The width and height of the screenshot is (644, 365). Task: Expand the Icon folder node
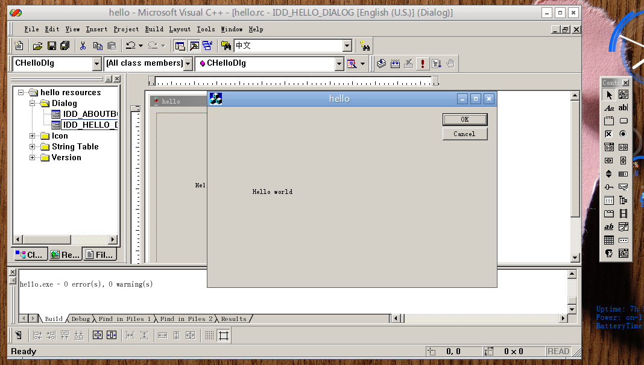(x=32, y=136)
